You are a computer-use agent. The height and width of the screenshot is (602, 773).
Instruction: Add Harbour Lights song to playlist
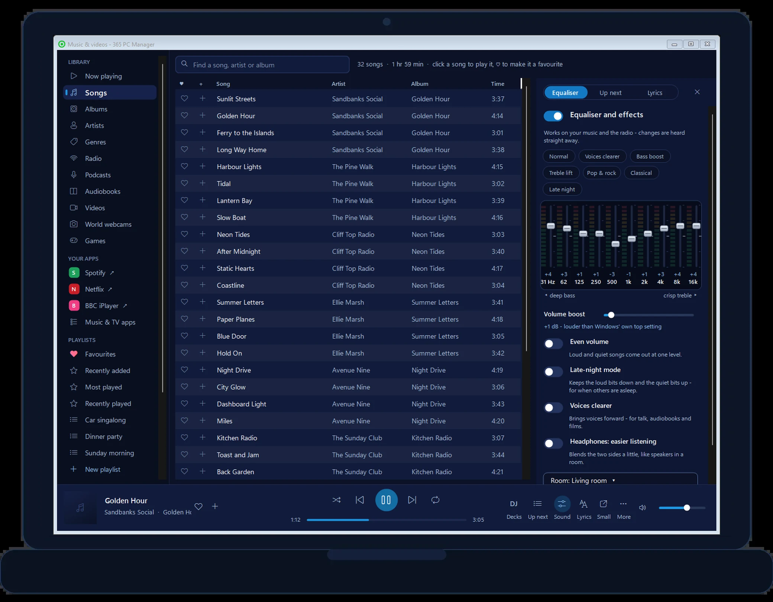pos(203,166)
